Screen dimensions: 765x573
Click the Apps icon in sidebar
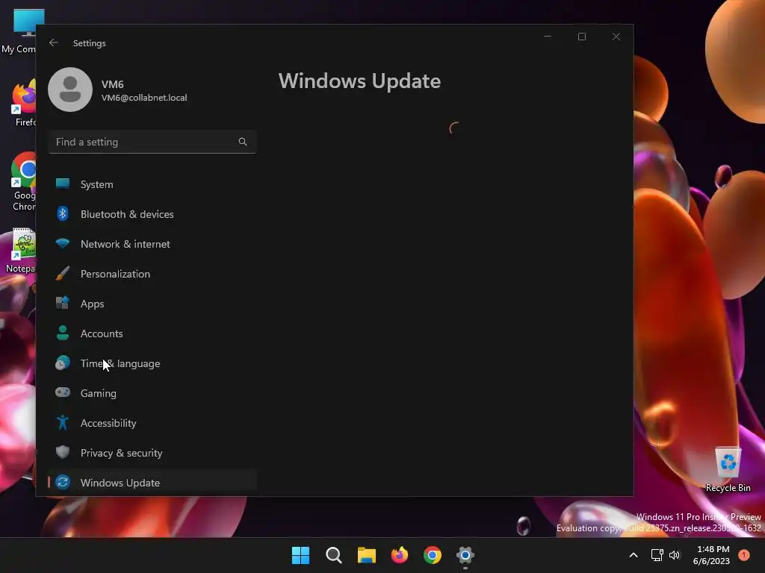[x=63, y=303]
